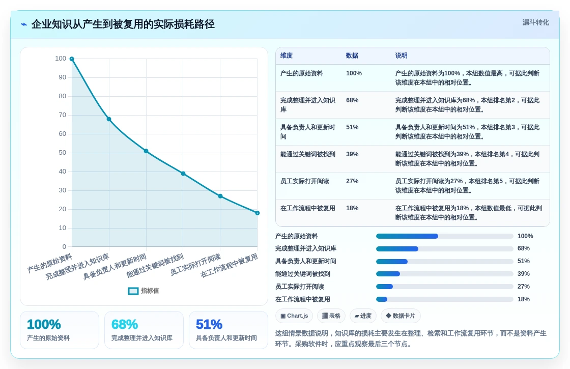Click x-axis label 员工实际打开阅读
The image size is (570, 369).
point(195,264)
